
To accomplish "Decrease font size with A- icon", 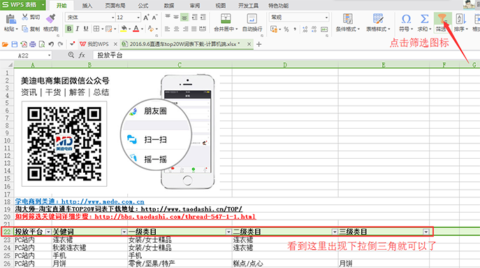I will 154,17.
